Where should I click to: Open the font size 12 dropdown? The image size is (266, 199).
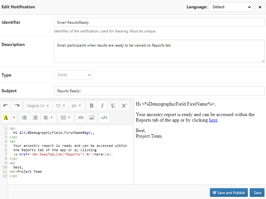tap(60, 106)
